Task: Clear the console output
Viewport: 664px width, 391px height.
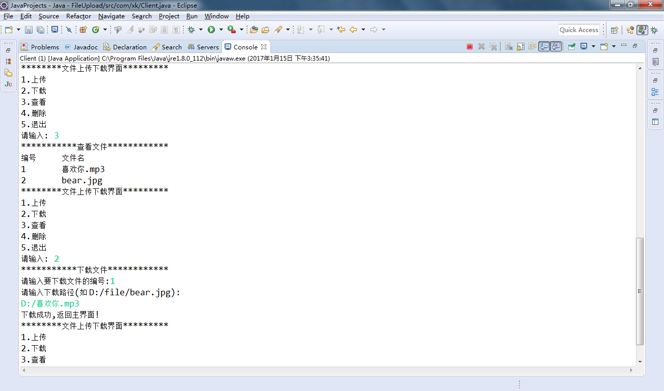Action: 509,47
